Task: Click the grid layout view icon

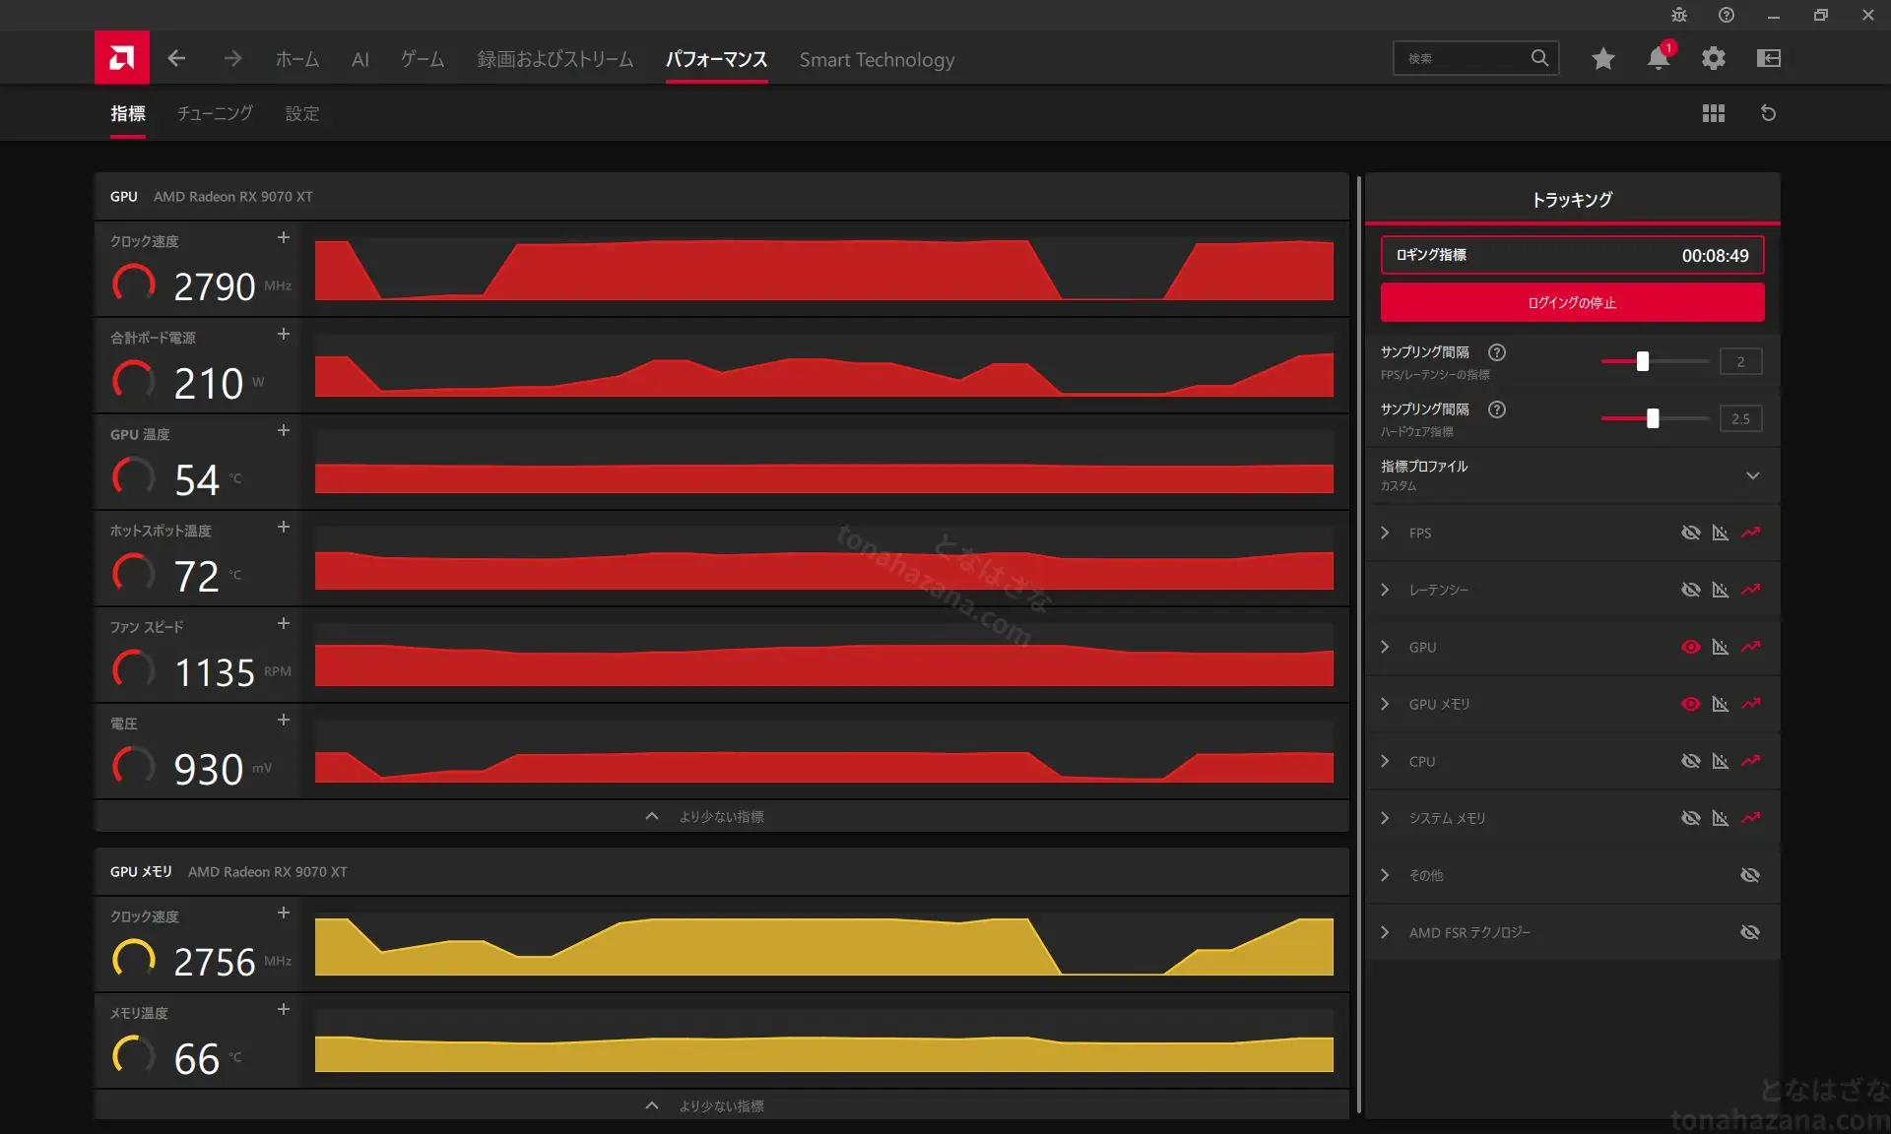Action: [x=1714, y=113]
